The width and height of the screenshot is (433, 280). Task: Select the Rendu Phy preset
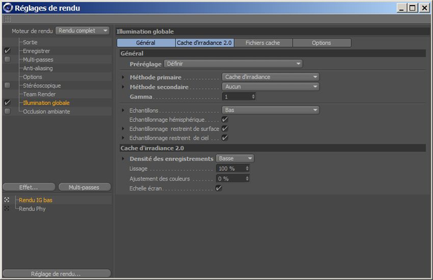pyautogui.click(x=32, y=209)
